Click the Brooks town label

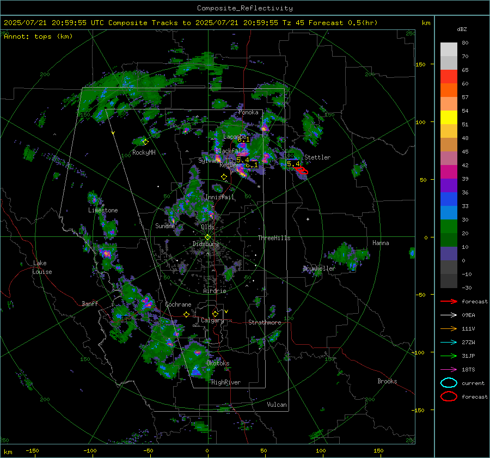coord(387,381)
